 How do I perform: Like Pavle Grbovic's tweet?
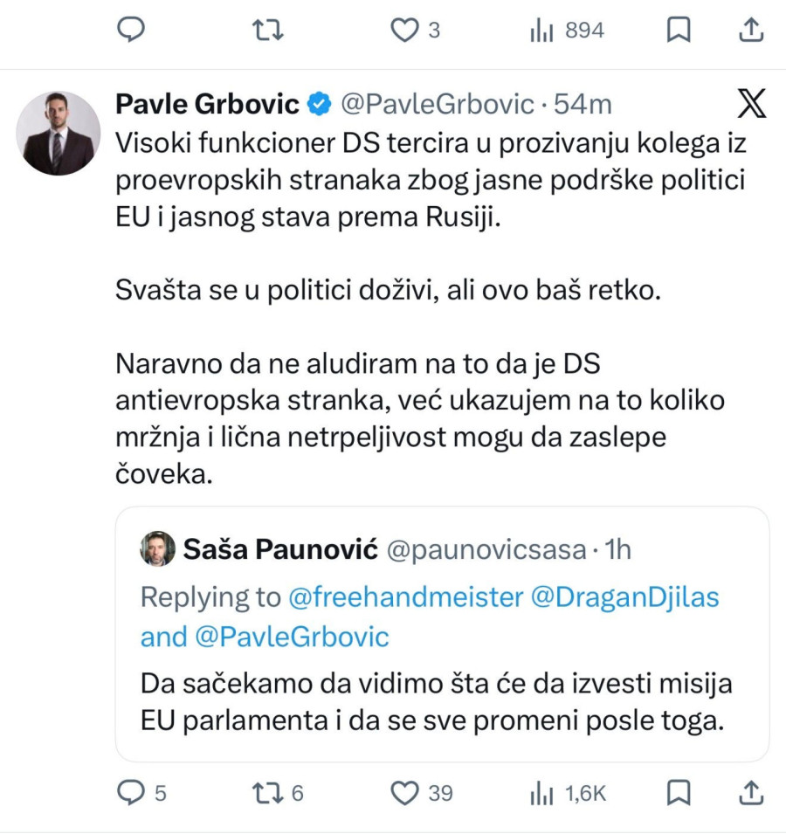[x=404, y=29]
